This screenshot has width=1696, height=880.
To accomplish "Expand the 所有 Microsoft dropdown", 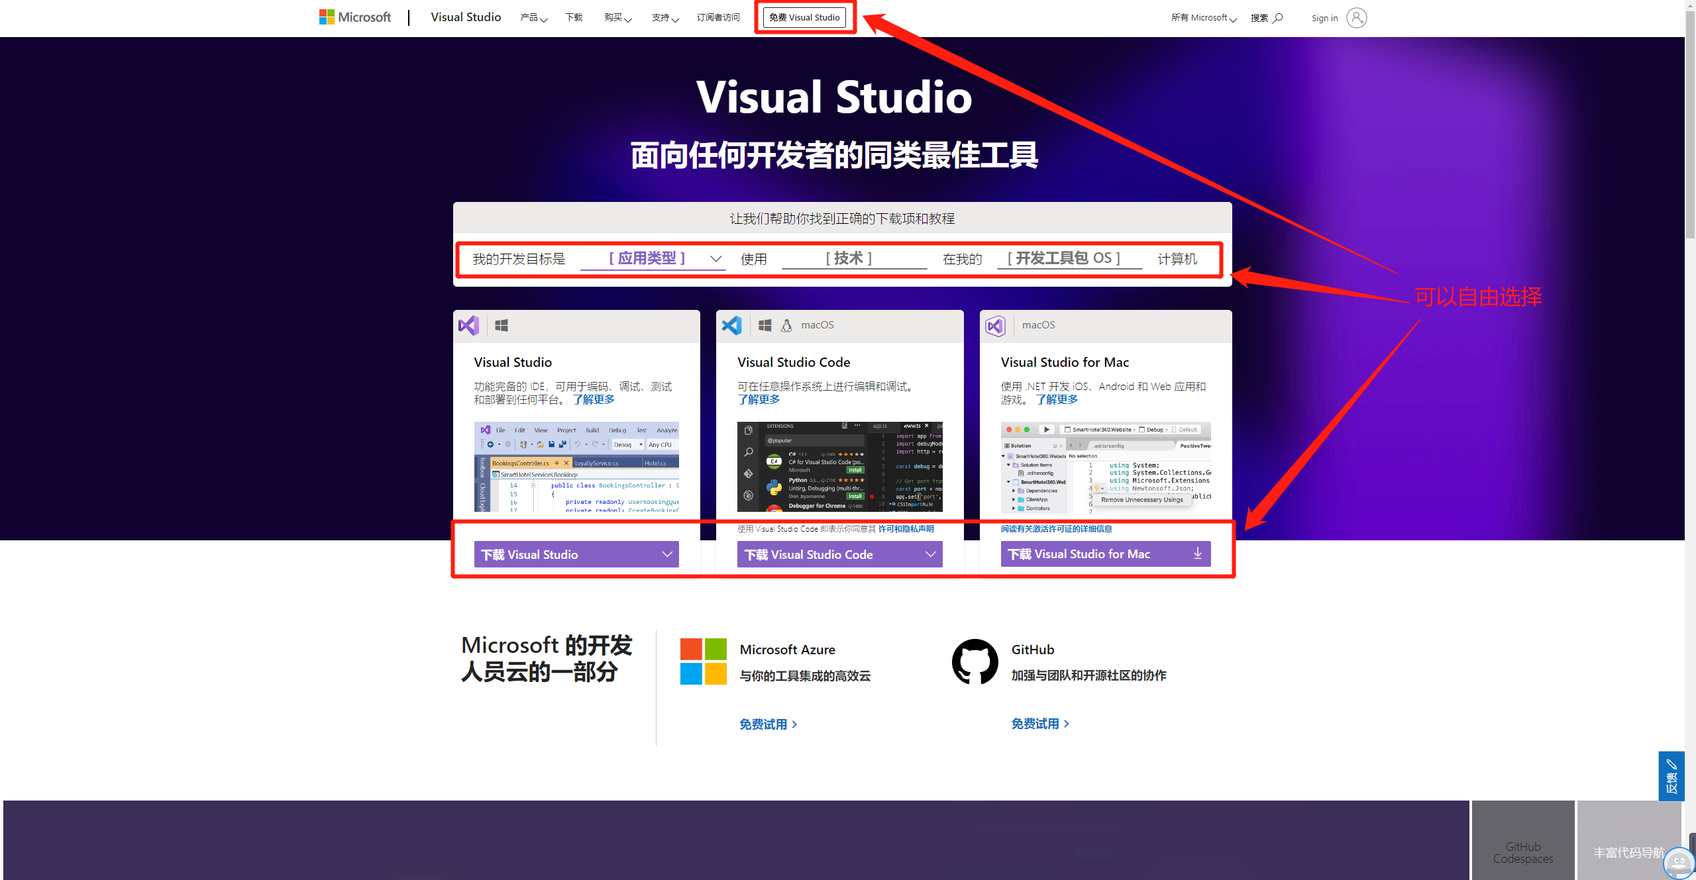I will [1204, 18].
